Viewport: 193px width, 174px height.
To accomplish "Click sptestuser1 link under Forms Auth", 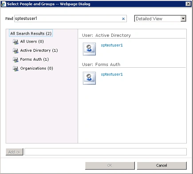I will click(112, 74).
